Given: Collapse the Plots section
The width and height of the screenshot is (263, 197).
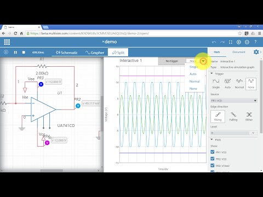Looking at the screenshot, I should 211,140.
